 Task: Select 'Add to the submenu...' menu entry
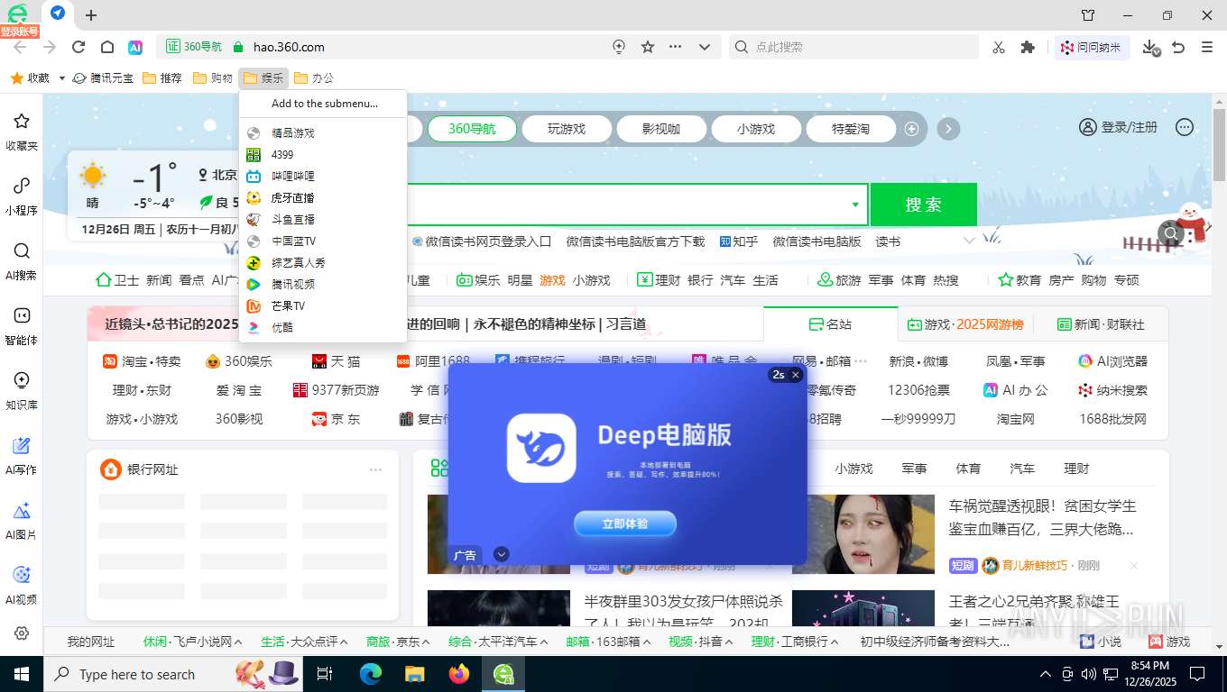click(x=325, y=104)
